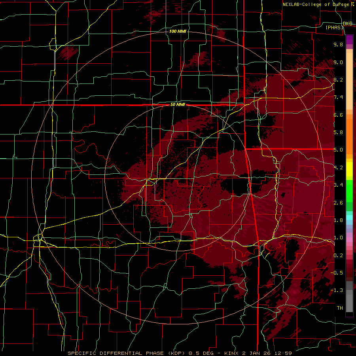
Task: Click the 50 NMI range ring label
Action: point(178,104)
